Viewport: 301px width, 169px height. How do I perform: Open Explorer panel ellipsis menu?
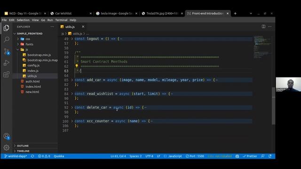click(52, 27)
